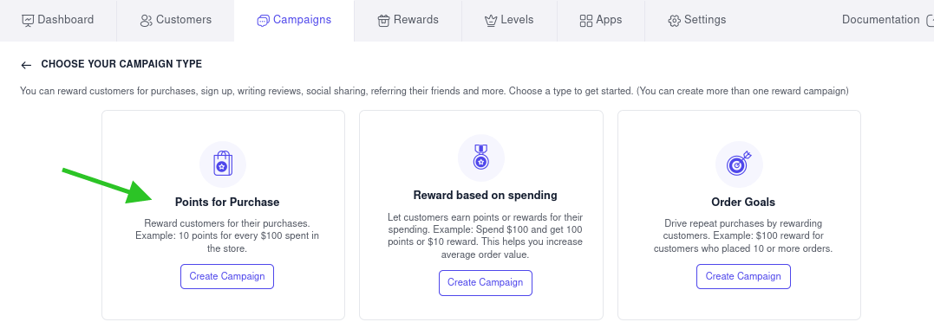Viewport: 934px width, 322px height.
Task: Click the Dashboard presentation-screen icon
Action: (28, 21)
